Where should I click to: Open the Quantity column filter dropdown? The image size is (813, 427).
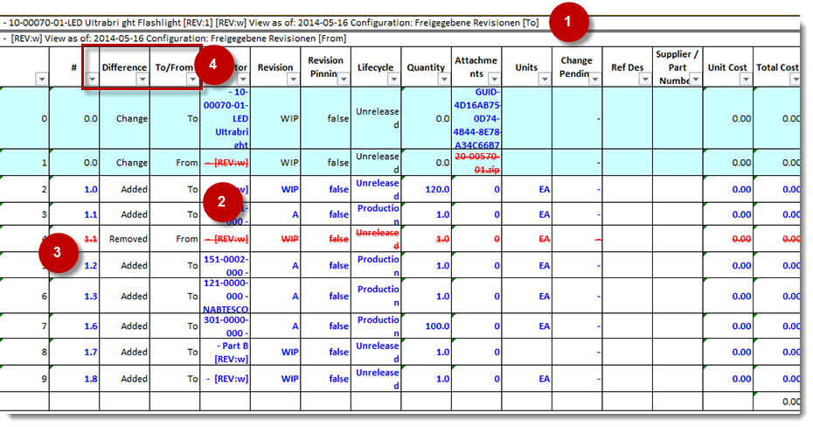(444, 80)
